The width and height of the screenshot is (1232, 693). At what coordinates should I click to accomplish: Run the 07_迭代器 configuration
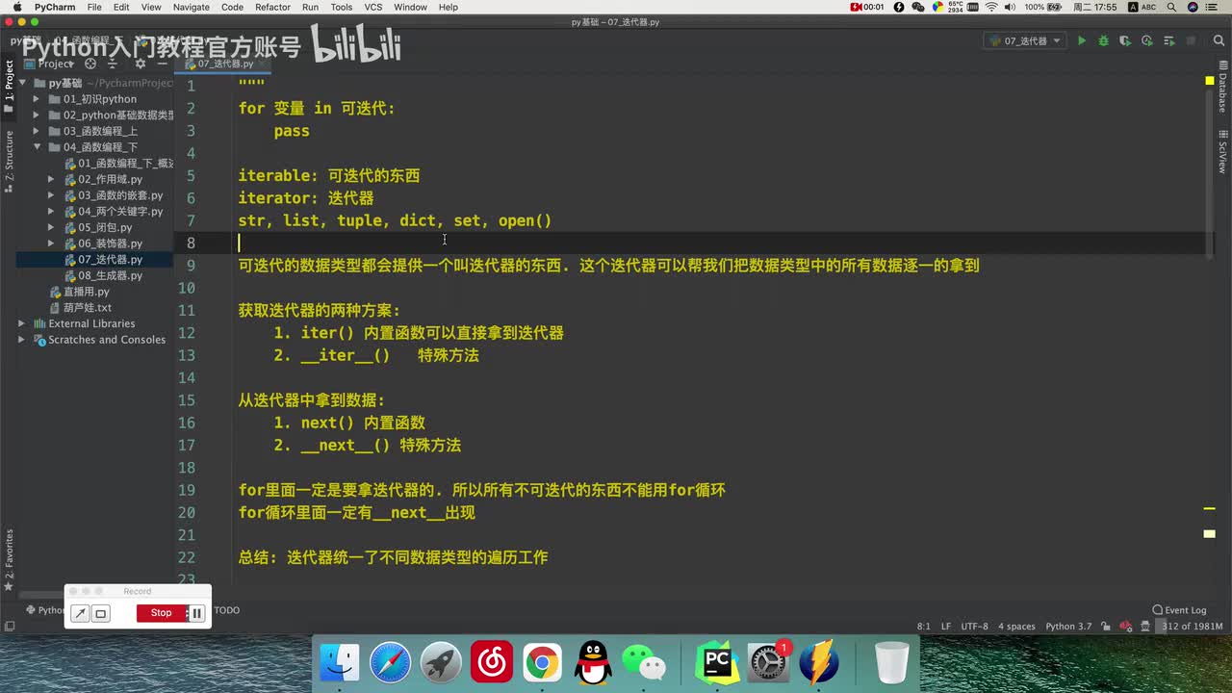click(x=1082, y=41)
